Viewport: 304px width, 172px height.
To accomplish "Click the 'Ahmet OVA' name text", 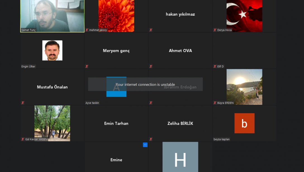I will pyautogui.click(x=180, y=50).
